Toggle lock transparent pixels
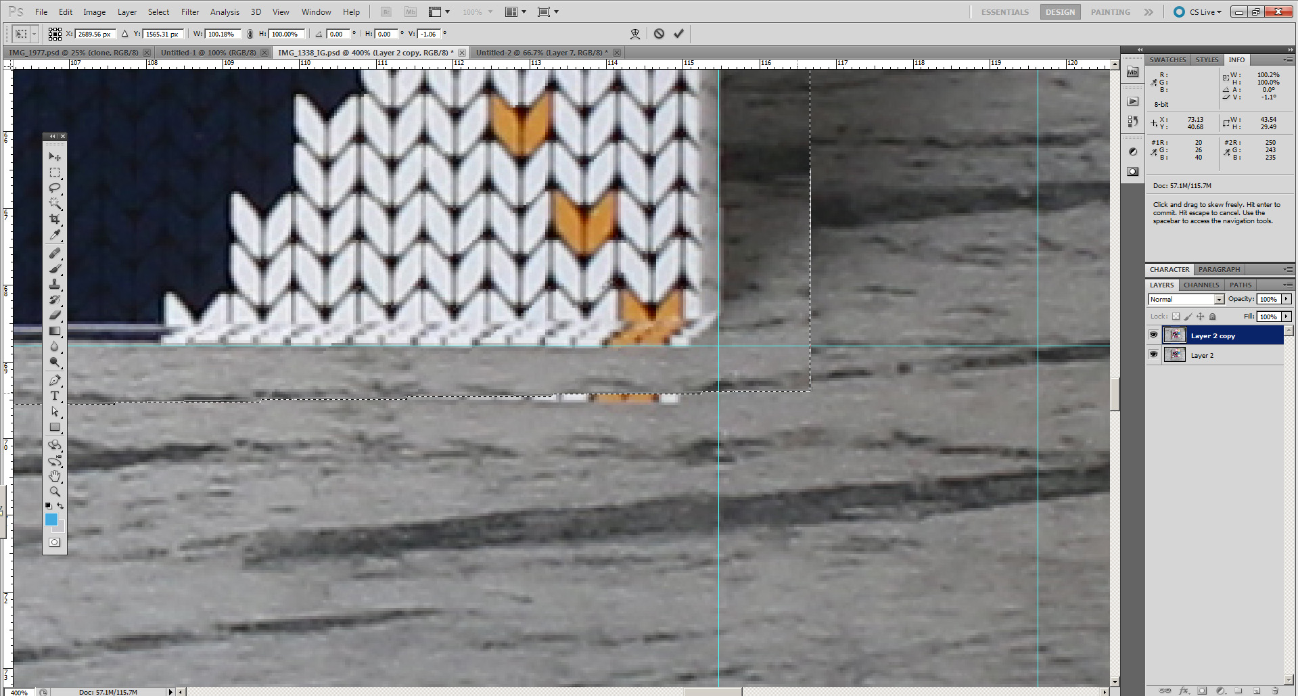 [1176, 317]
